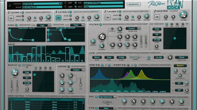Click the Layer 3 eye view button
Image resolution: width=197 pixels, height=110 pixels.
pyautogui.click(x=108, y=17)
